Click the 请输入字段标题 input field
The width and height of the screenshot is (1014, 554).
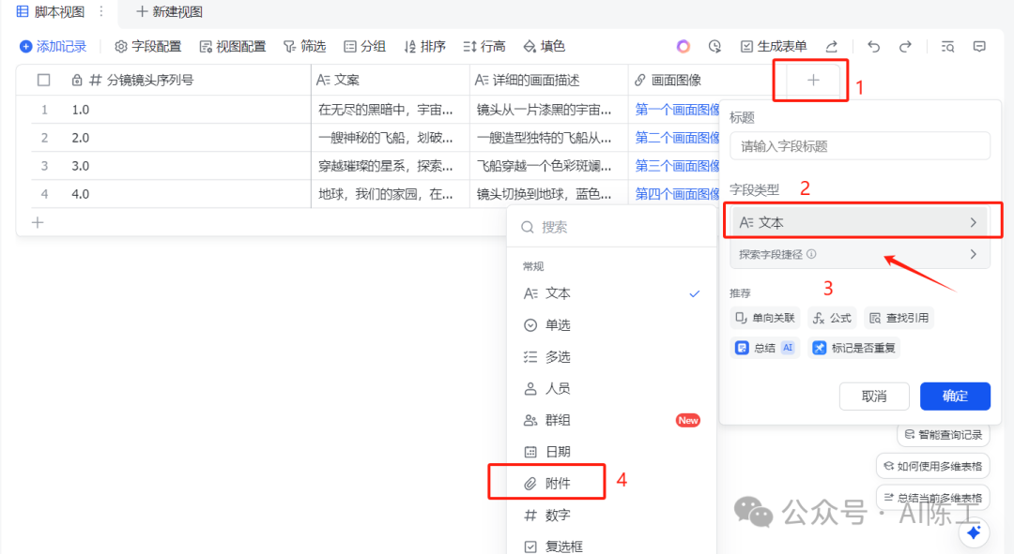(x=859, y=146)
